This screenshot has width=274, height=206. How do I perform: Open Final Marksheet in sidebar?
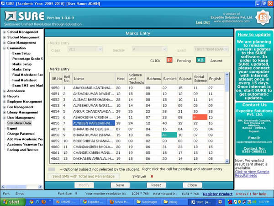click(x=25, y=80)
